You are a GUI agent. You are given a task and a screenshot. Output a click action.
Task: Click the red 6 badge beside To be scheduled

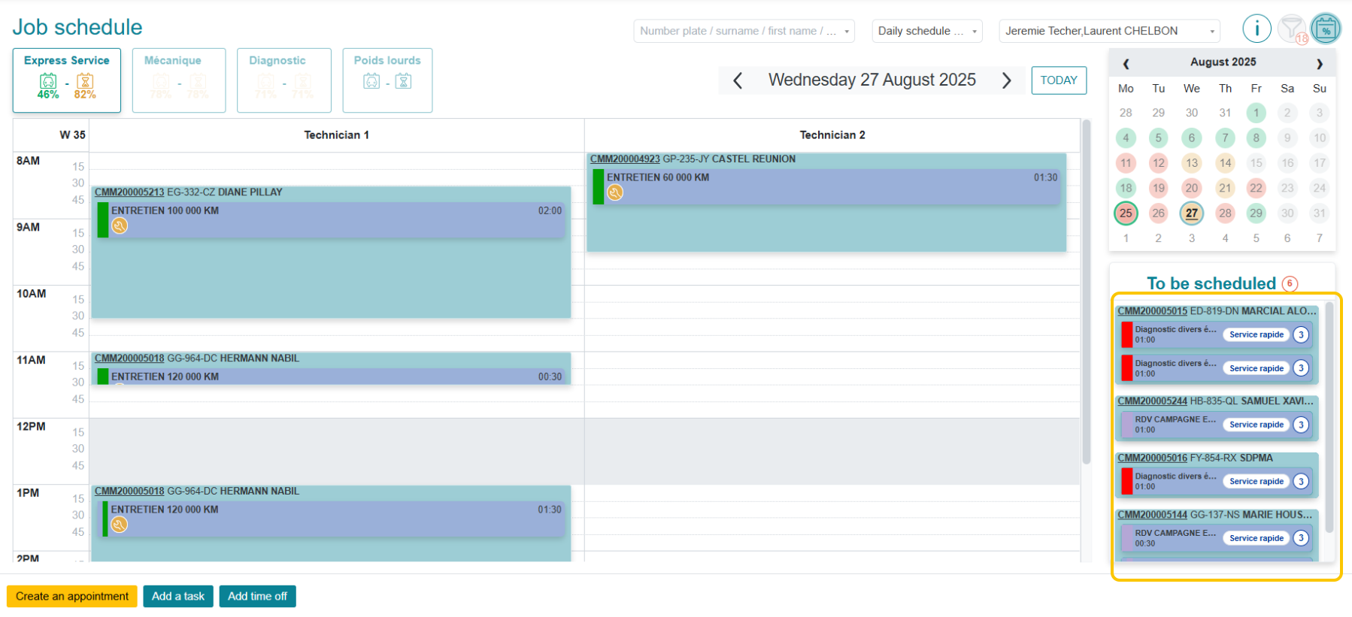pos(1290,283)
